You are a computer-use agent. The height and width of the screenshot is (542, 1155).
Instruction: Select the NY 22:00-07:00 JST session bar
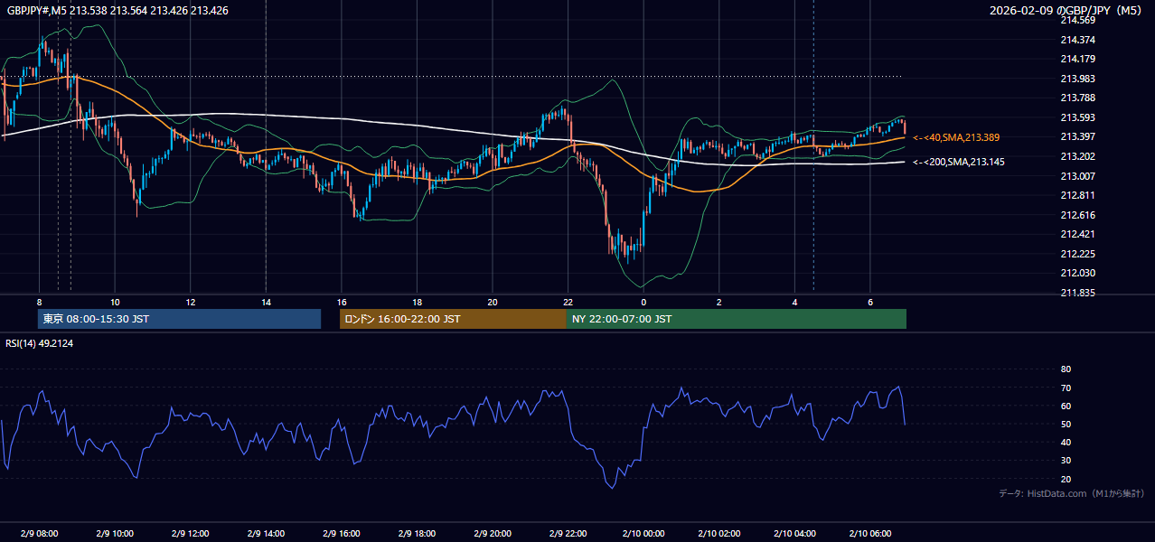click(x=737, y=319)
